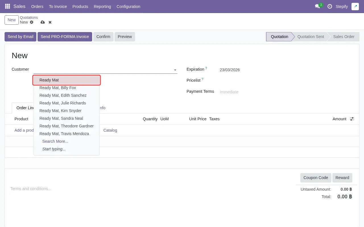This screenshot has height=227, width=364.
Task: Choose 'Search More...' in the customer dropdown
Action: (55, 141)
